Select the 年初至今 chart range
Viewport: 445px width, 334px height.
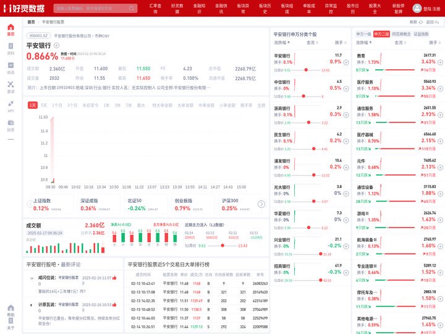click(90, 105)
